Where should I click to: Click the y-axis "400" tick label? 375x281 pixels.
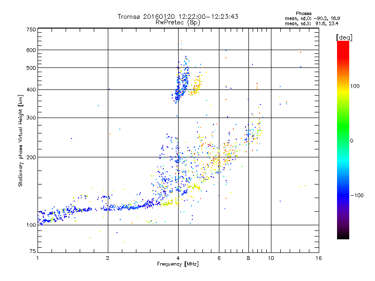31,89
